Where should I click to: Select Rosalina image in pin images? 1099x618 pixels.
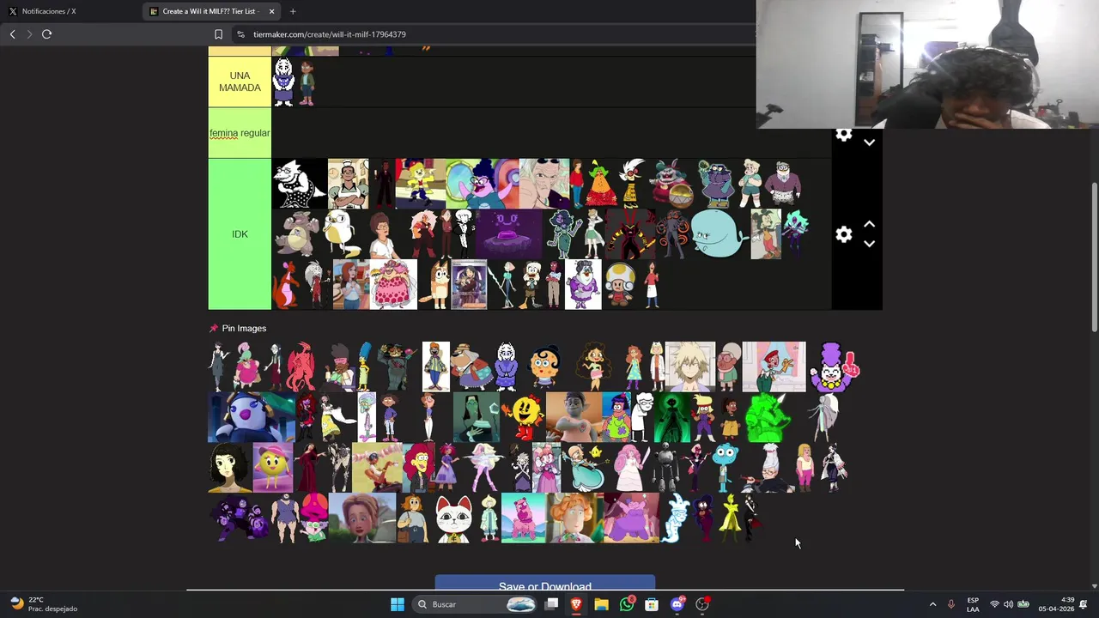[588, 468]
